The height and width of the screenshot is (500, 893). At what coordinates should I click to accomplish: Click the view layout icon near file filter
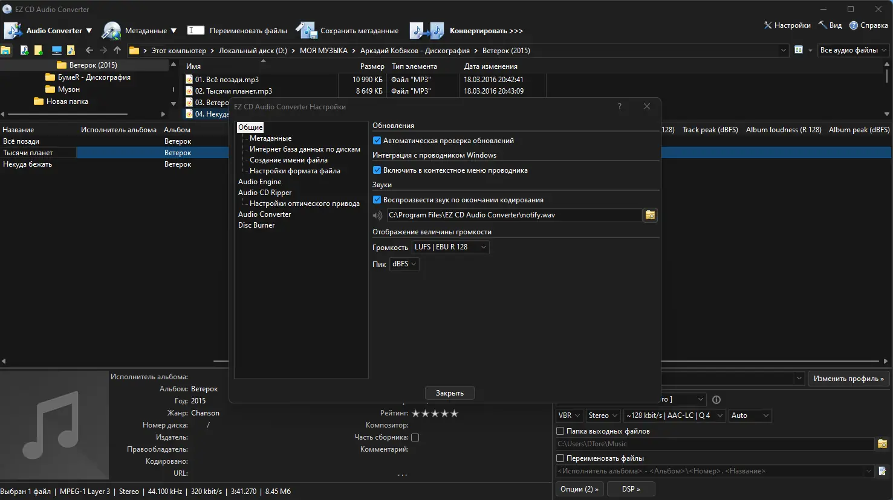[799, 50]
